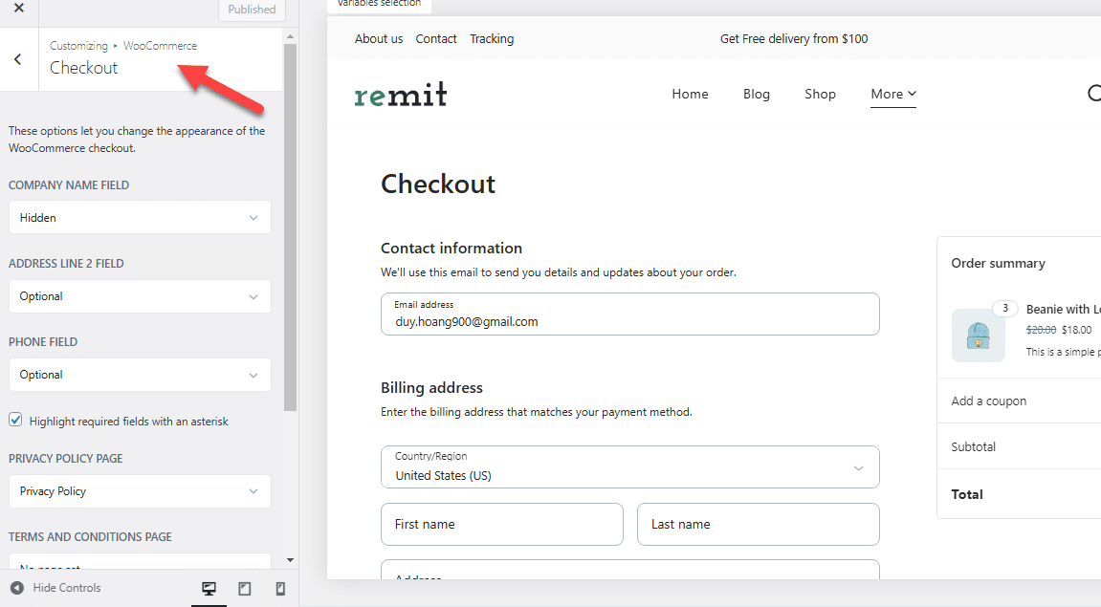1101x607 pixels.
Task: Go back using the customizer back chevron
Action: (17, 58)
